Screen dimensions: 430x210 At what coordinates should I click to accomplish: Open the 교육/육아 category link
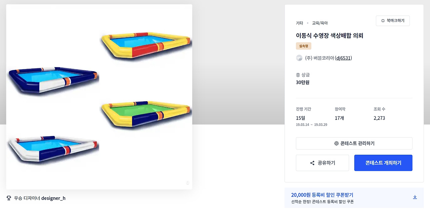pyautogui.click(x=320, y=23)
